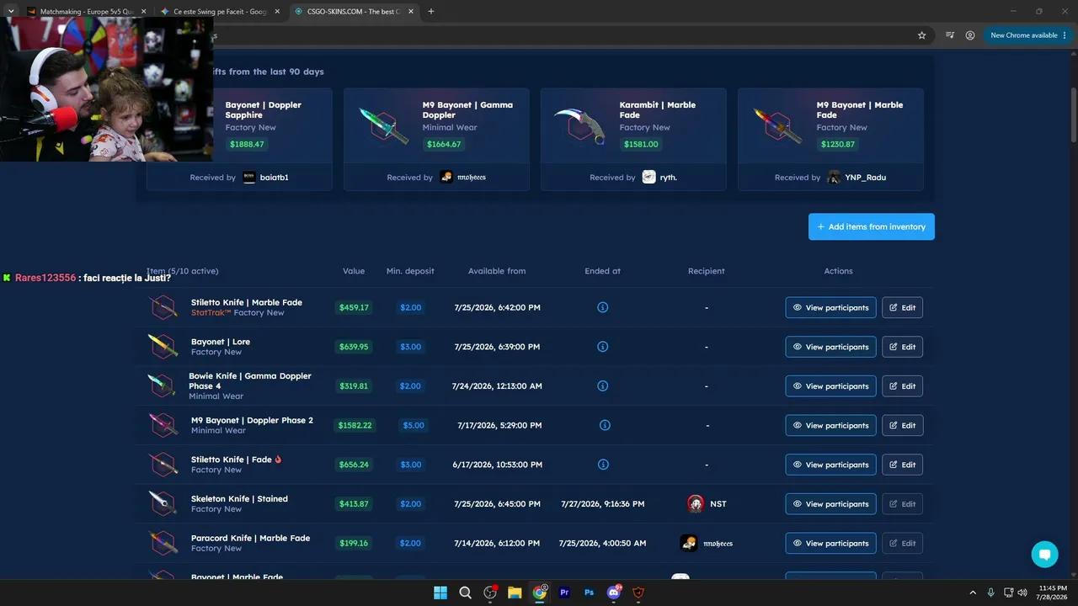Open File Explorer from the taskbar

tap(515, 593)
